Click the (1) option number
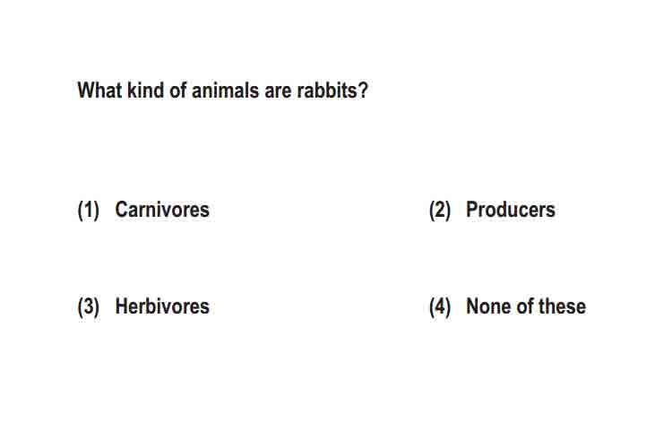 (89, 211)
